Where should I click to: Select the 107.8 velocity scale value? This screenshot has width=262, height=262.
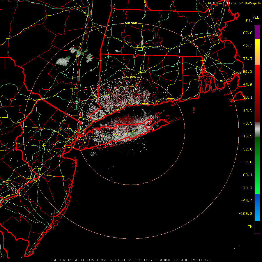coord(247,33)
